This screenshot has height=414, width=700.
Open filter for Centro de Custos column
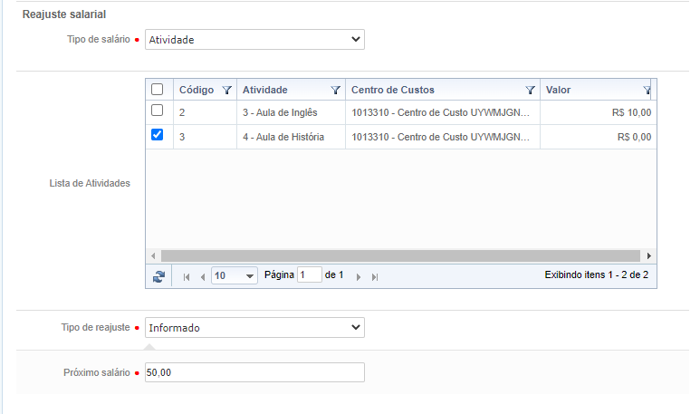pyautogui.click(x=531, y=91)
